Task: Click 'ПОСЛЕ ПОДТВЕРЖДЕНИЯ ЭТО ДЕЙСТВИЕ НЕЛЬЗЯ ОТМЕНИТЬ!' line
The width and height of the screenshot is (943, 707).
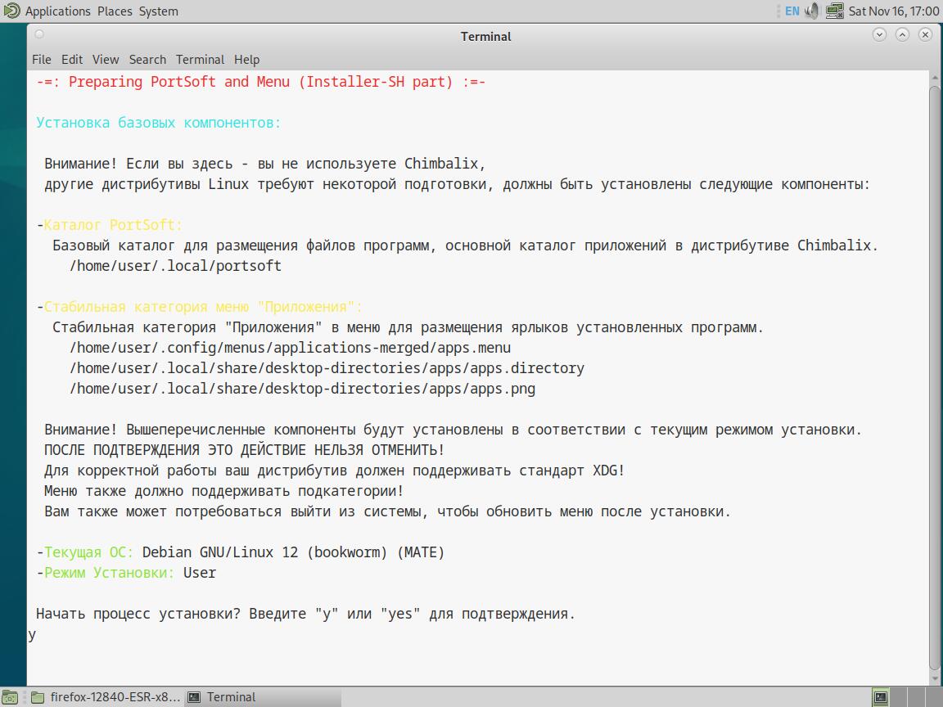Action: [244, 450]
